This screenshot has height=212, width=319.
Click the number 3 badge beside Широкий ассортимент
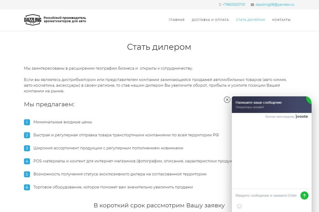click(x=27, y=148)
